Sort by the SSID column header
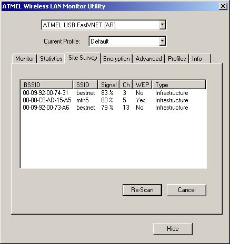230x244 pixels. tap(85, 85)
